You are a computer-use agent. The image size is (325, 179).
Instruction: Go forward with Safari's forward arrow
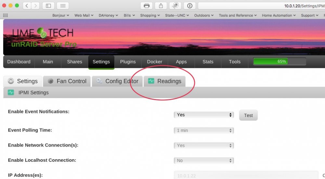click(x=35, y=6)
